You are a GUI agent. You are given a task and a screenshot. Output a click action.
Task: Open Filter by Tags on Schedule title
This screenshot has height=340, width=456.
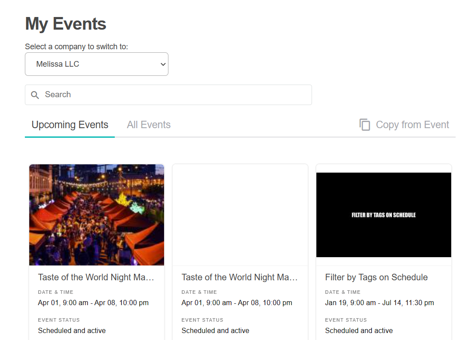click(x=376, y=277)
